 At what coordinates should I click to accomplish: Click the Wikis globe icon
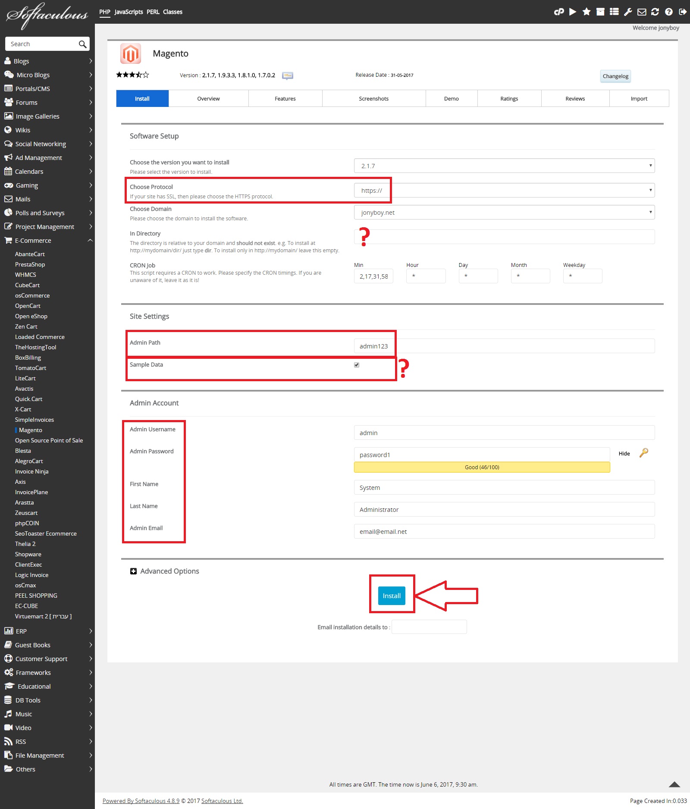(x=8, y=130)
